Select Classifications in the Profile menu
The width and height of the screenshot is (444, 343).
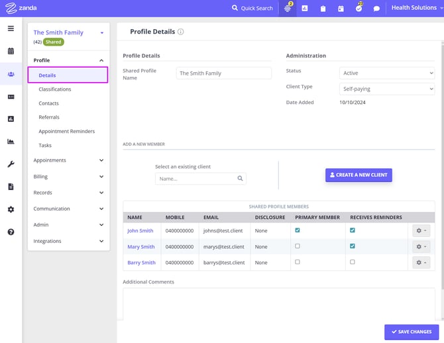pos(55,89)
